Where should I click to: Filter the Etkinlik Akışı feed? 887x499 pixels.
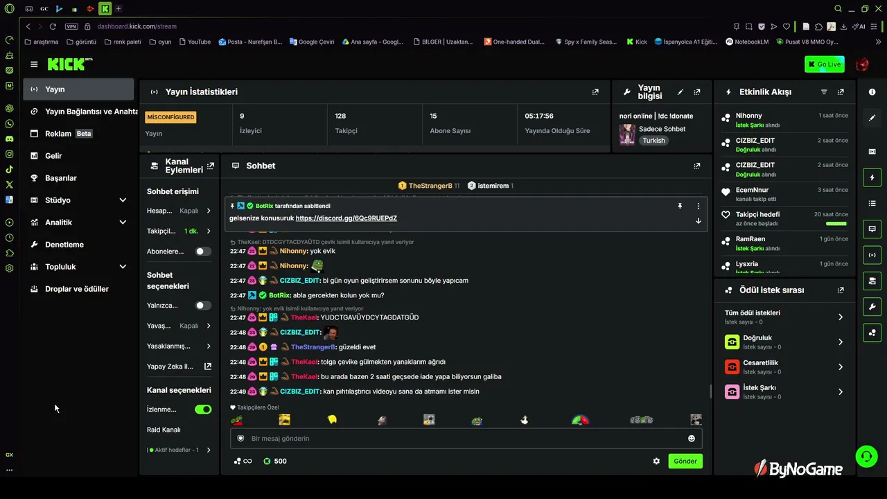[824, 91]
